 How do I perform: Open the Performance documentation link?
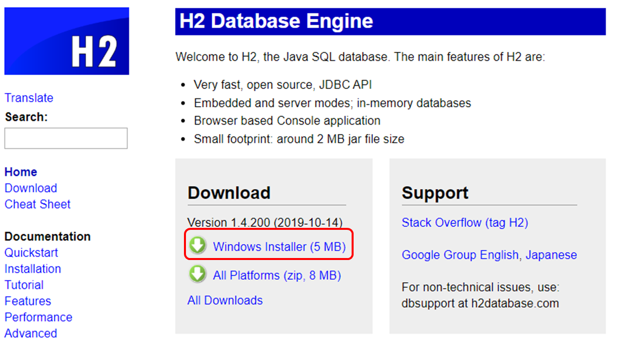[38, 317]
